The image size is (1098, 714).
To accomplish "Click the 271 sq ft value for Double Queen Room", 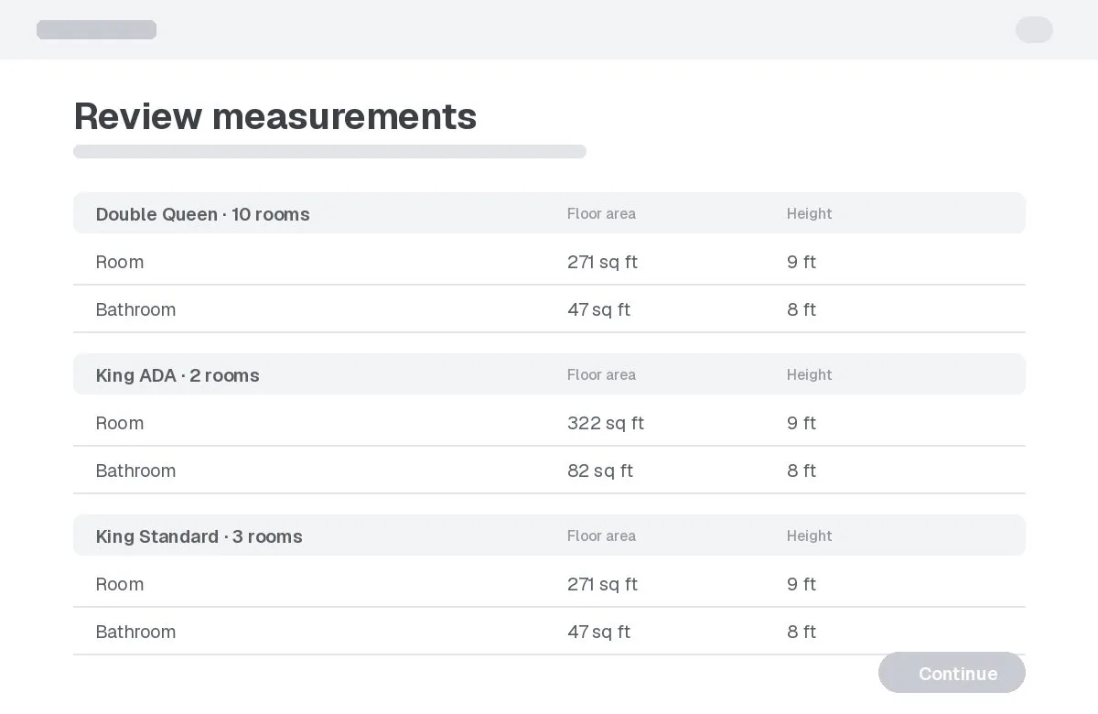I will pyautogui.click(x=602, y=262).
